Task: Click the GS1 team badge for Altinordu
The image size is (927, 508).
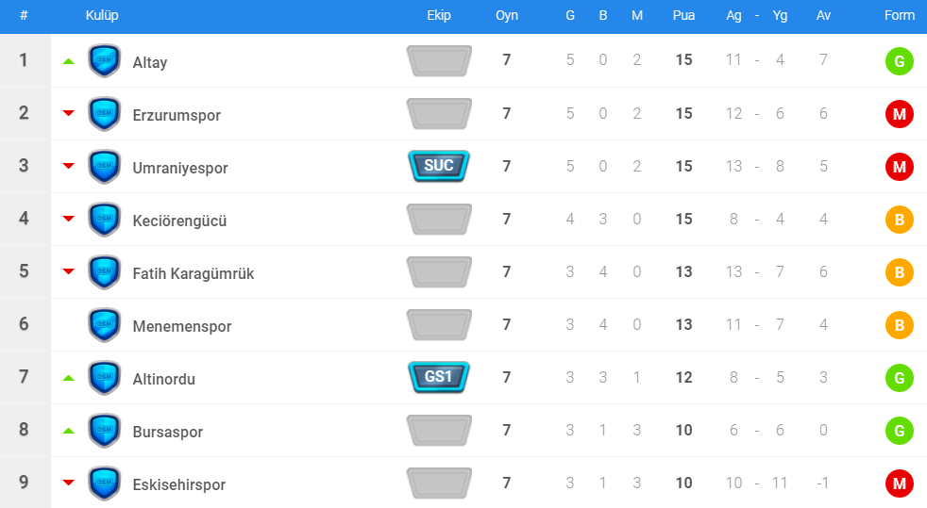Action: pyautogui.click(x=439, y=377)
